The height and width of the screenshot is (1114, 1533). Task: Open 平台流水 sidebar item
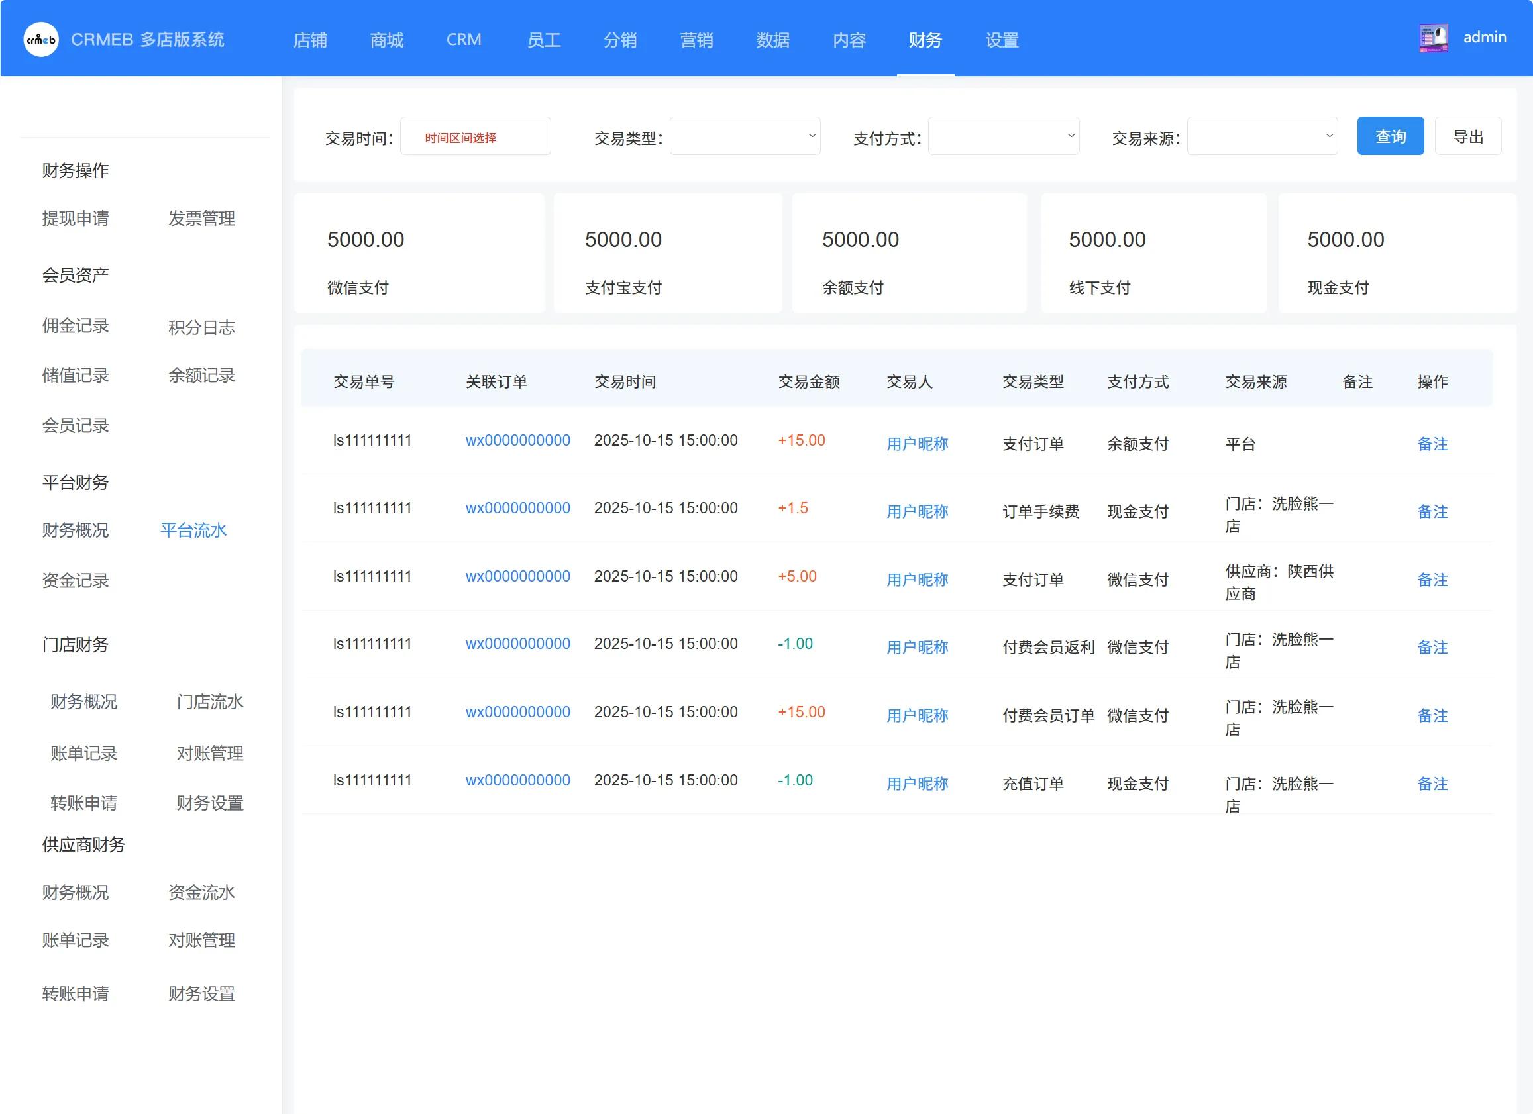pyautogui.click(x=193, y=531)
